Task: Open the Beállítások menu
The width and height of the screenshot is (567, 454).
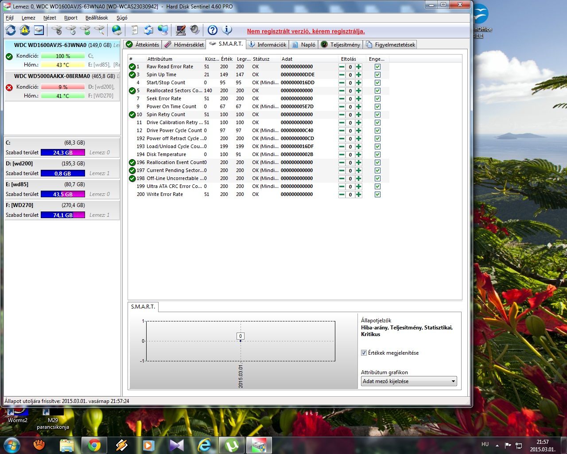Action: [97, 18]
